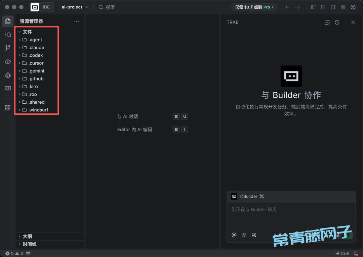Viewport: 363px width, 257px height.
Task: Open the explorer more actions menu (...)
Action: coord(77,21)
